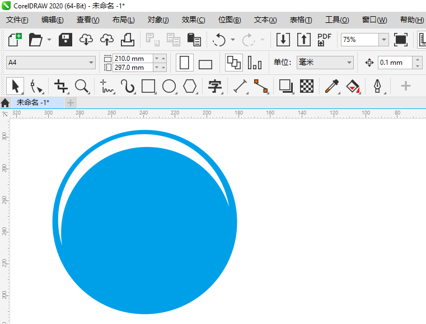426x324 pixels.
Task: Click the Publish to PDF button
Action: (324, 40)
